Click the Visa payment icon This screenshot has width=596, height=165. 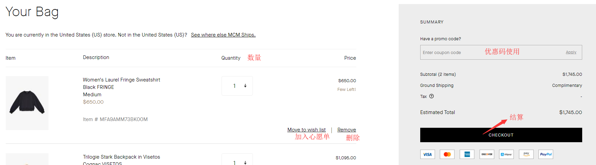coord(427,154)
